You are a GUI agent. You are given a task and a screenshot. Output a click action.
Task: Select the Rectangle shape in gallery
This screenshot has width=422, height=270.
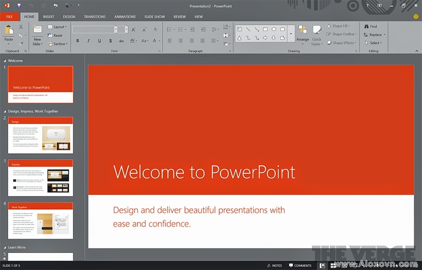point(265,29)
